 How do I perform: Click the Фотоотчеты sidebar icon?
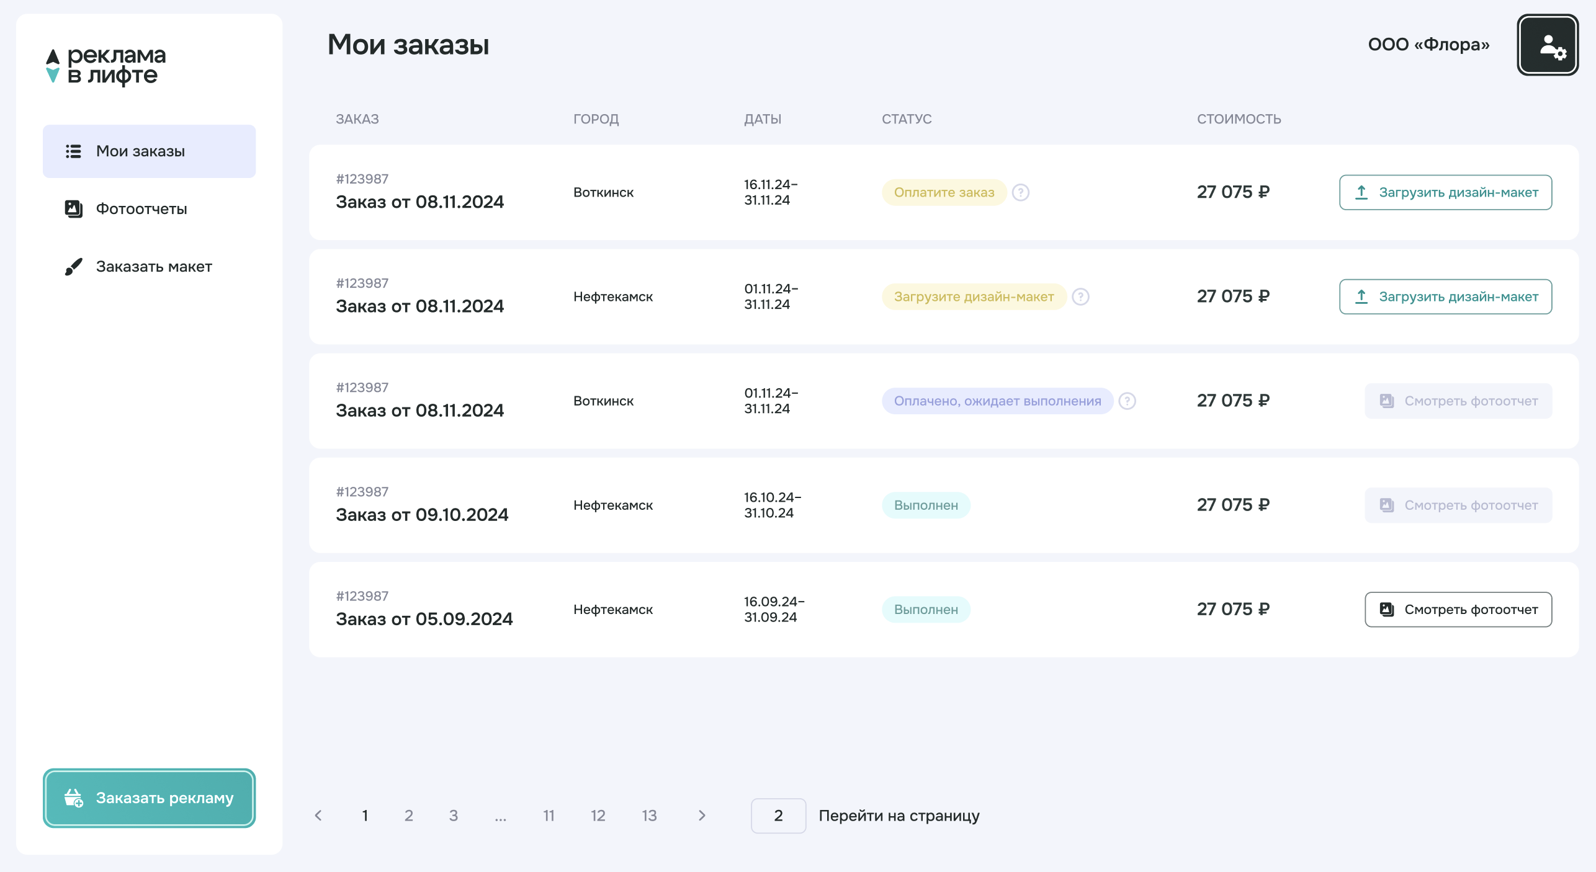(73, 209)
